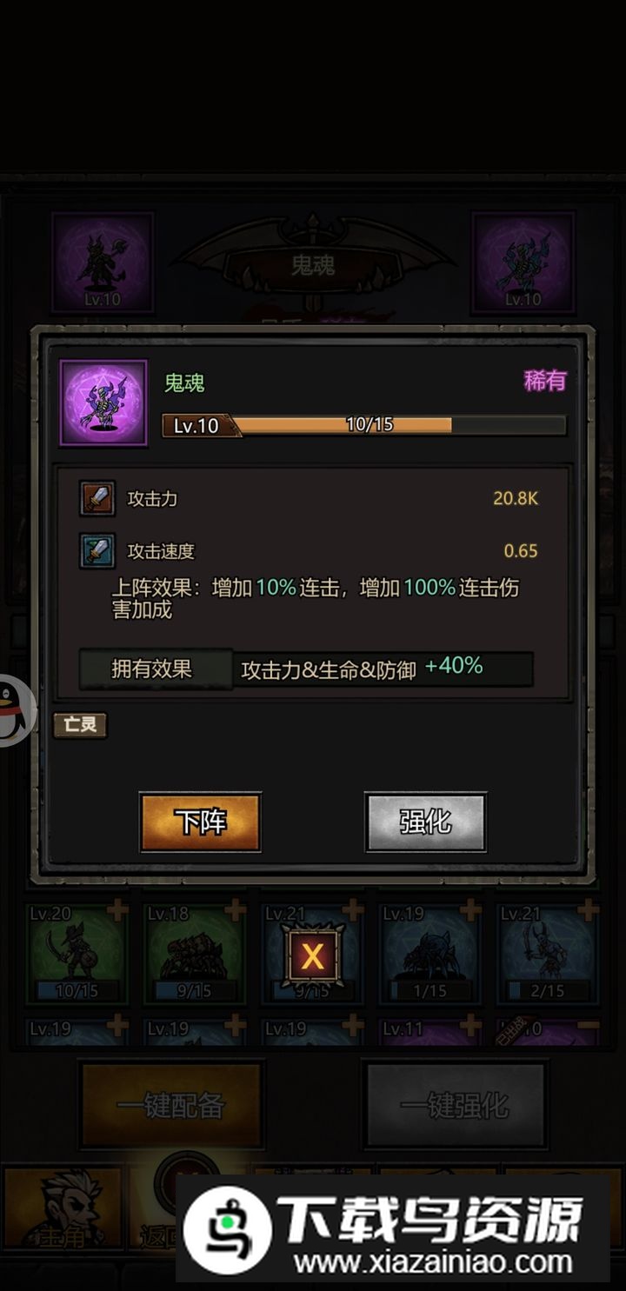Click the 强化 upgrade button
626x1291 pixels.
tap(425, 822)
